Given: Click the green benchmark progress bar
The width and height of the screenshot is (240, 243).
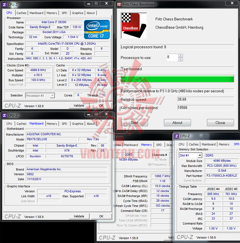Looking at the screenshot, I should click(177, 79).
